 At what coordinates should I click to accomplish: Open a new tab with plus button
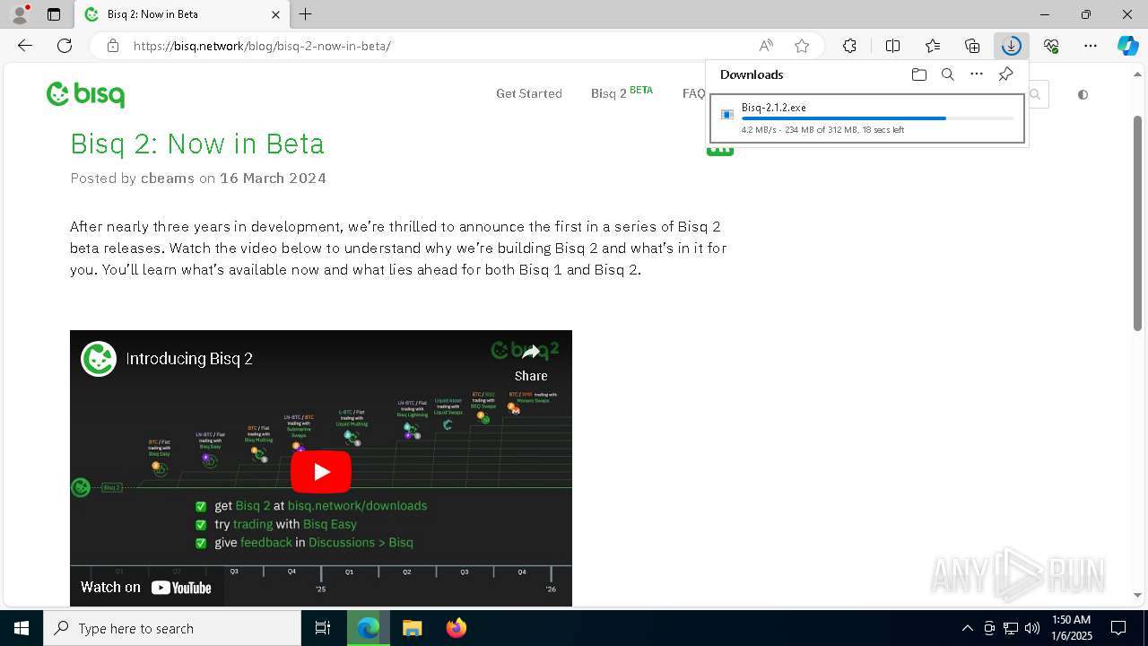306,14
